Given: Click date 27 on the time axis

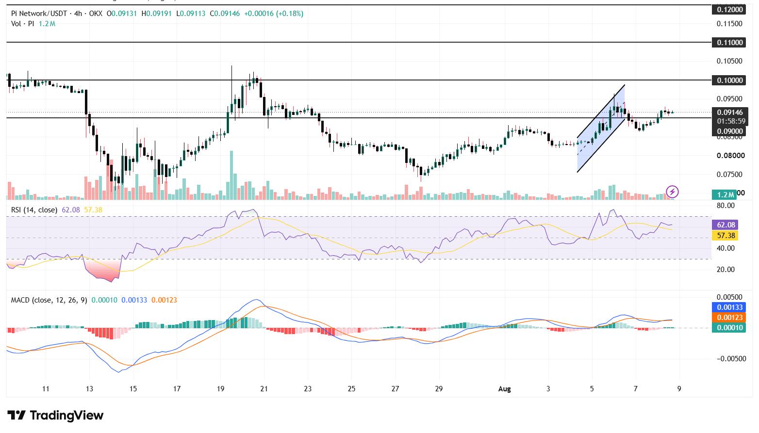Looking at the screenshot, I should tap(395, 389).
